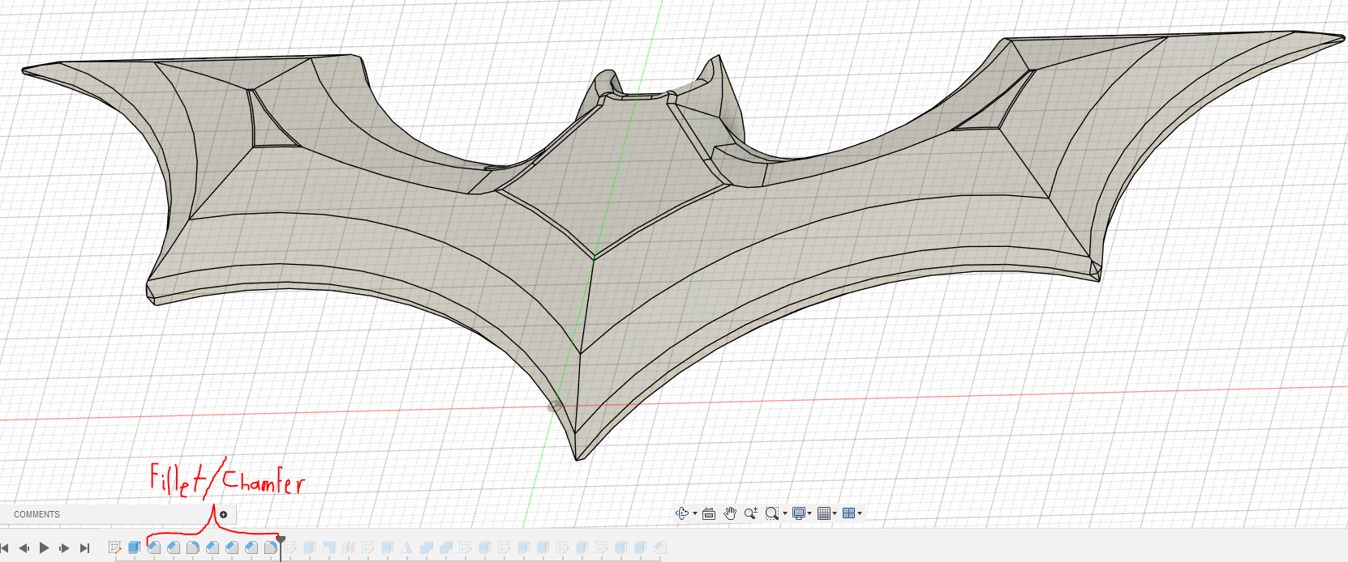The height and width of the screenshot is (562, 1348).
Task: Expand the Display Settings dropdown arrow
Action: click(809, 513)
